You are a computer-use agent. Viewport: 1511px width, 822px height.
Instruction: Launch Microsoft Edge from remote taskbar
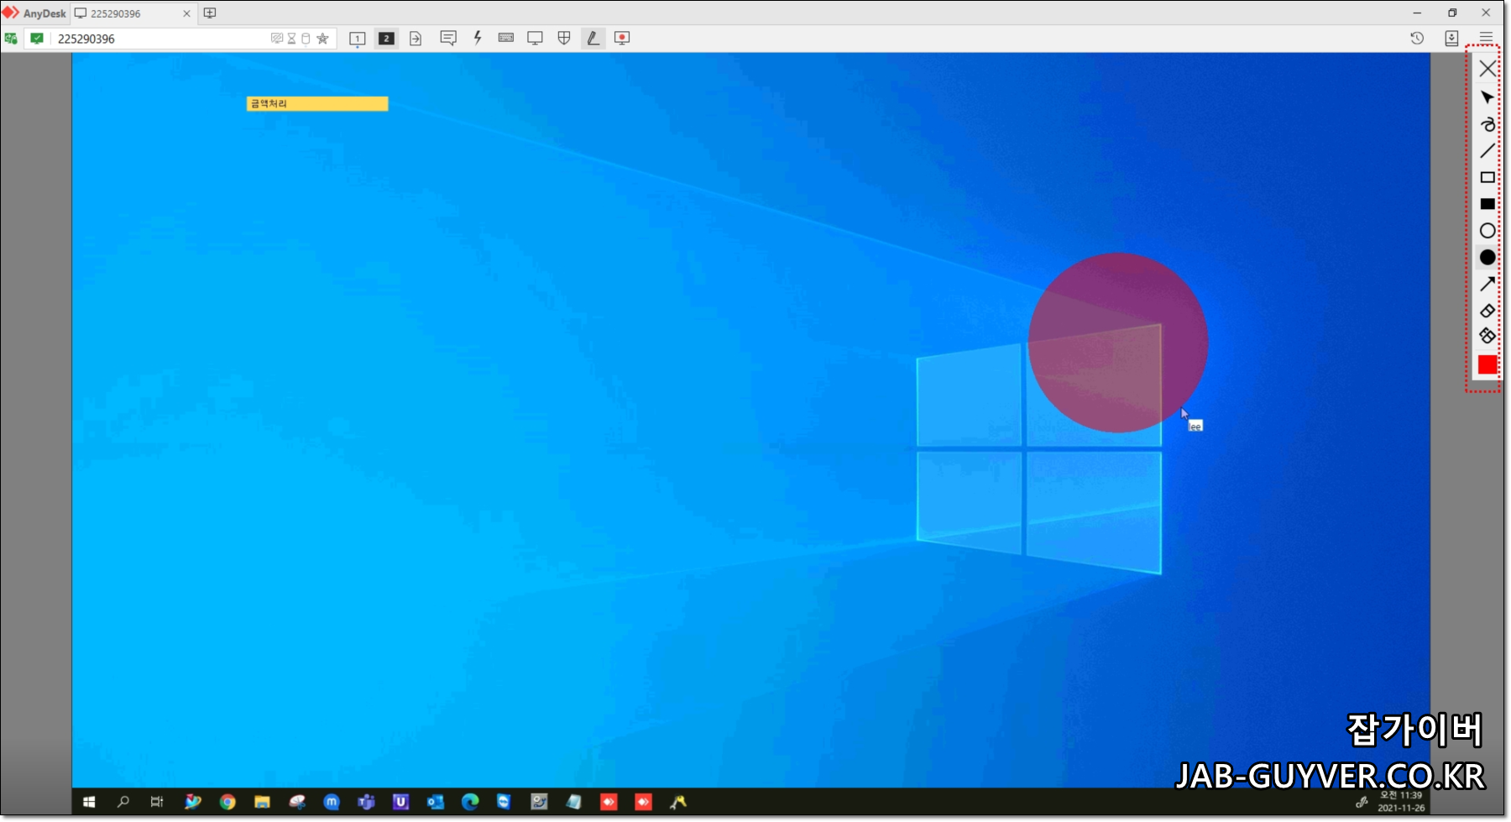pos(470,802)
